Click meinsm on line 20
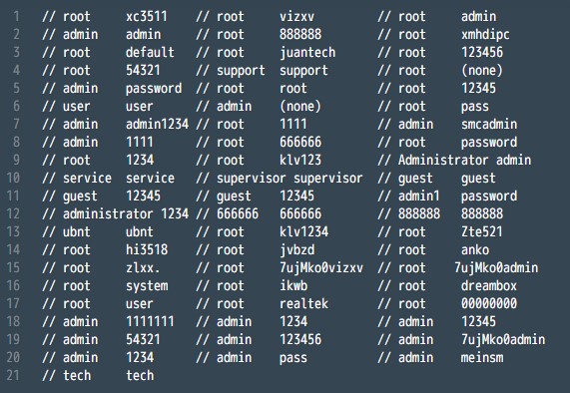 tap(482, 358)
